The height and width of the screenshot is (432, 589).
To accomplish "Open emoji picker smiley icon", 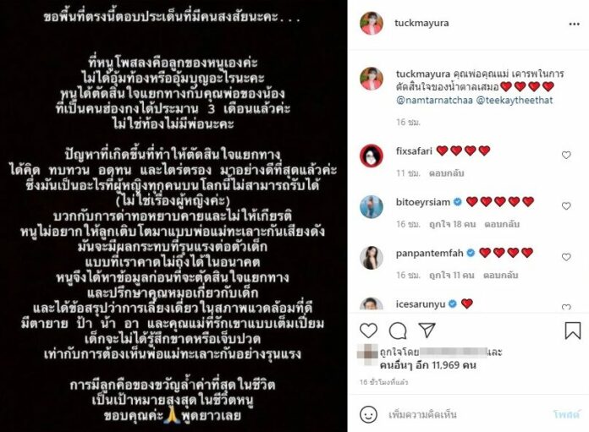I will [x=368, y=415].
